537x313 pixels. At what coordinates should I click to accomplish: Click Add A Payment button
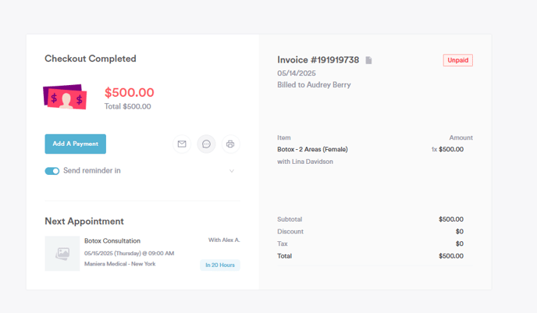(76, 144)
